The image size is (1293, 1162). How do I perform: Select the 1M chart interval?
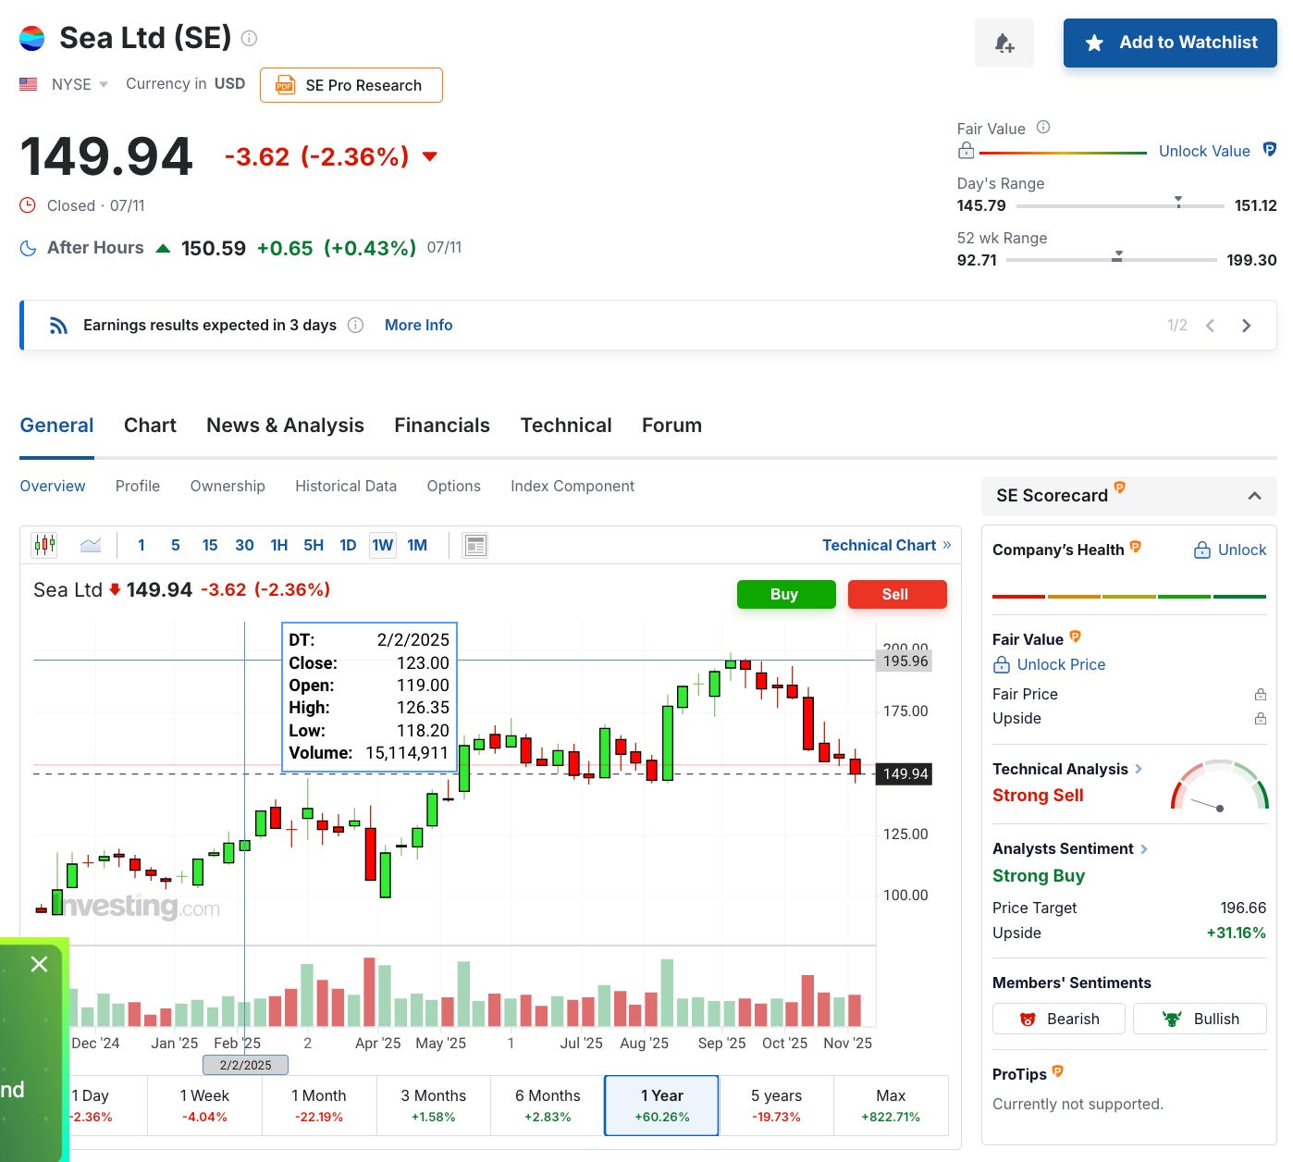point(417,545)
